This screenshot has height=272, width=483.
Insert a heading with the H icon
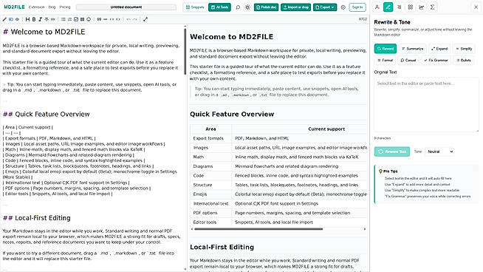[x=27, y=19]
